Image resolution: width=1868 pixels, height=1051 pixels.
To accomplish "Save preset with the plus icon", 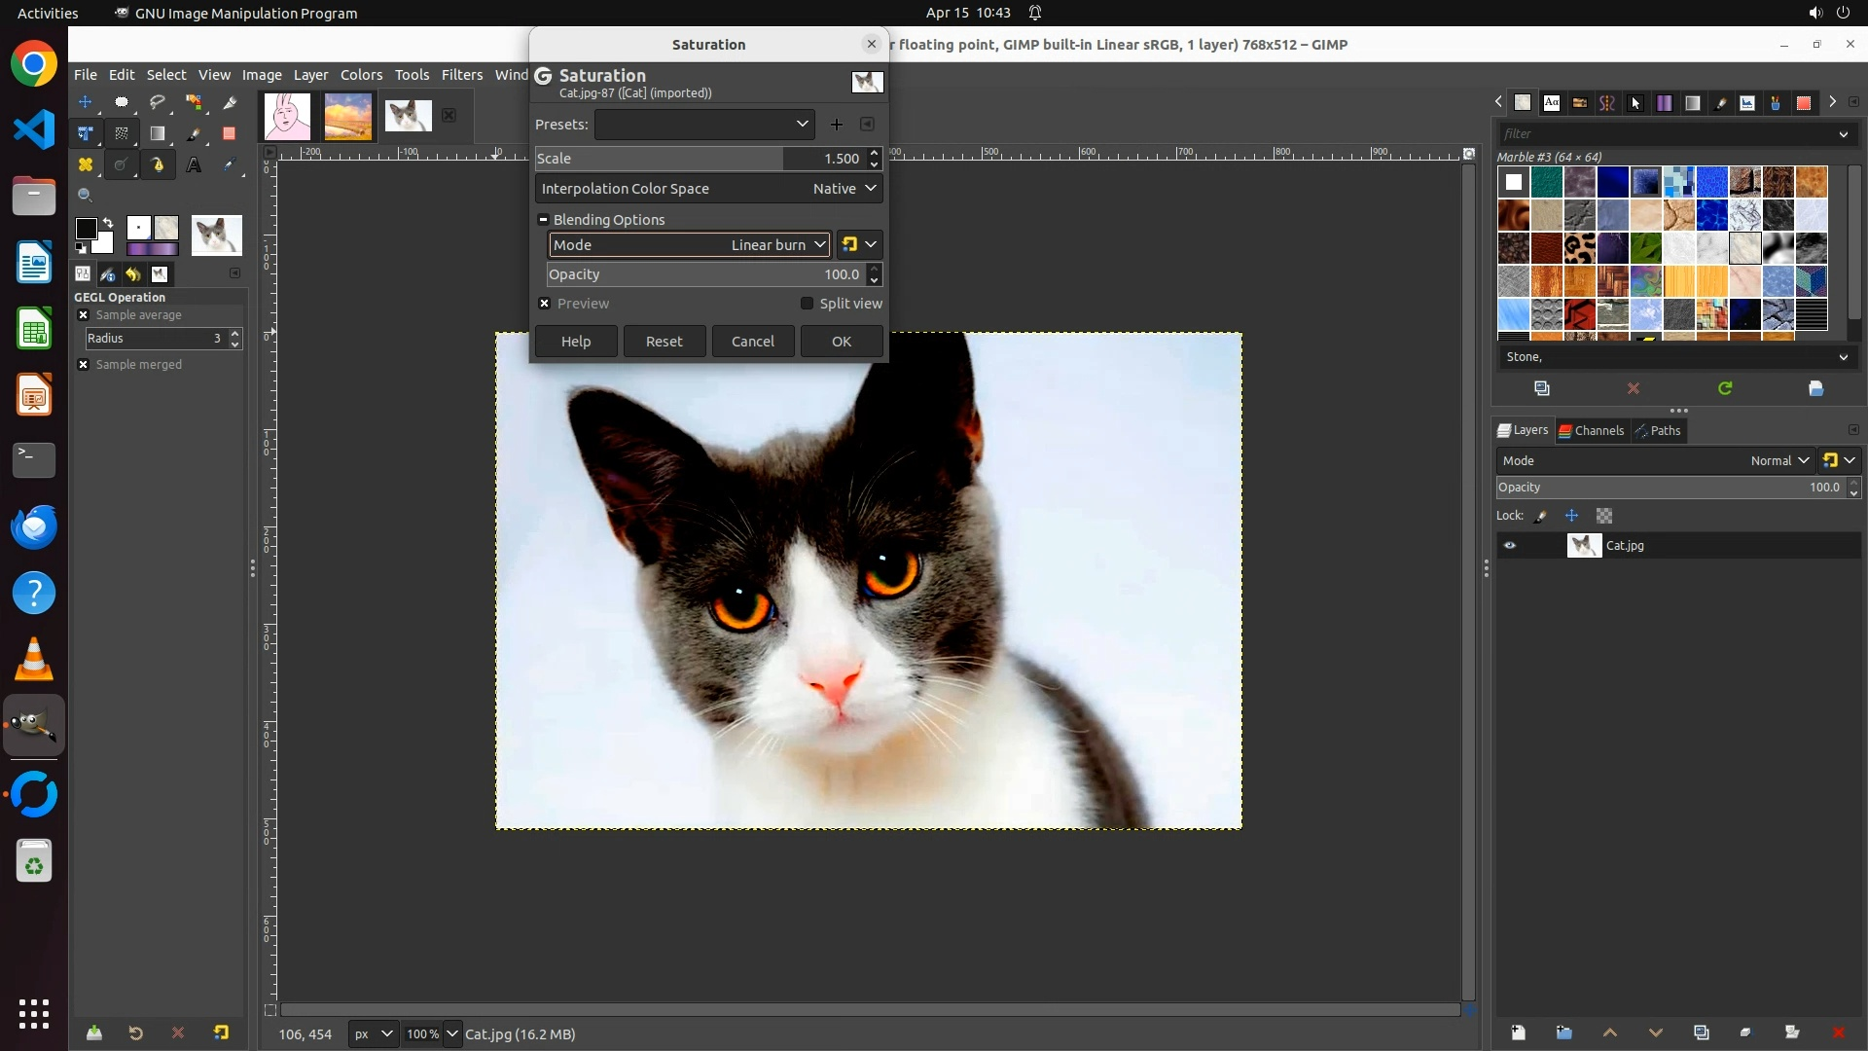I will point(836,125).
